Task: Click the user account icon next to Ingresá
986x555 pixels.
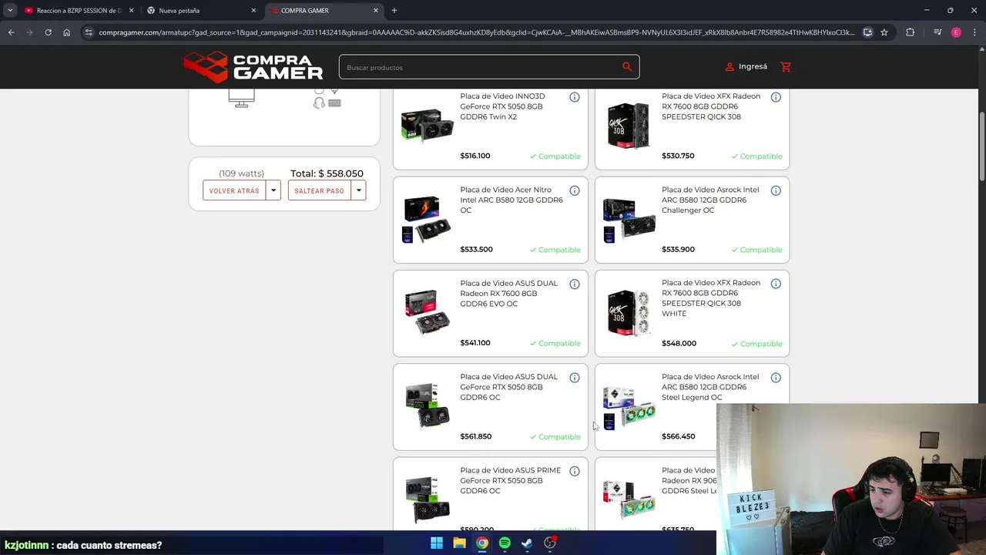Action: click(x=729, y=67)
